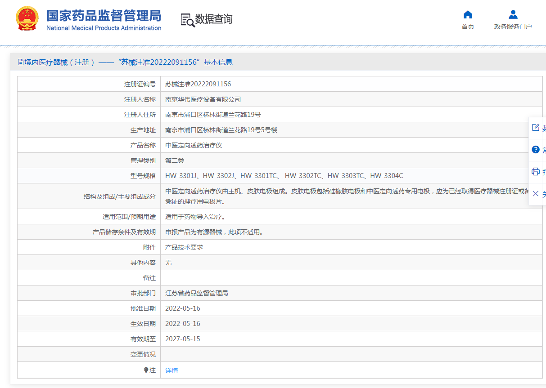Image resolution: width=546 pixels, height=388 pixels.
Task: Select 第二类 management category value
Action: tap(175, 161)
